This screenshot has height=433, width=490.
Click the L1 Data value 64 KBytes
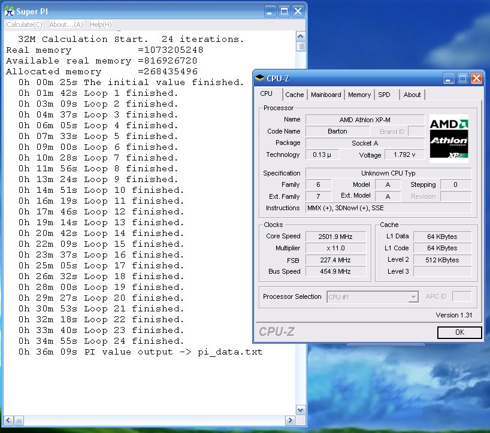(442, 237)
